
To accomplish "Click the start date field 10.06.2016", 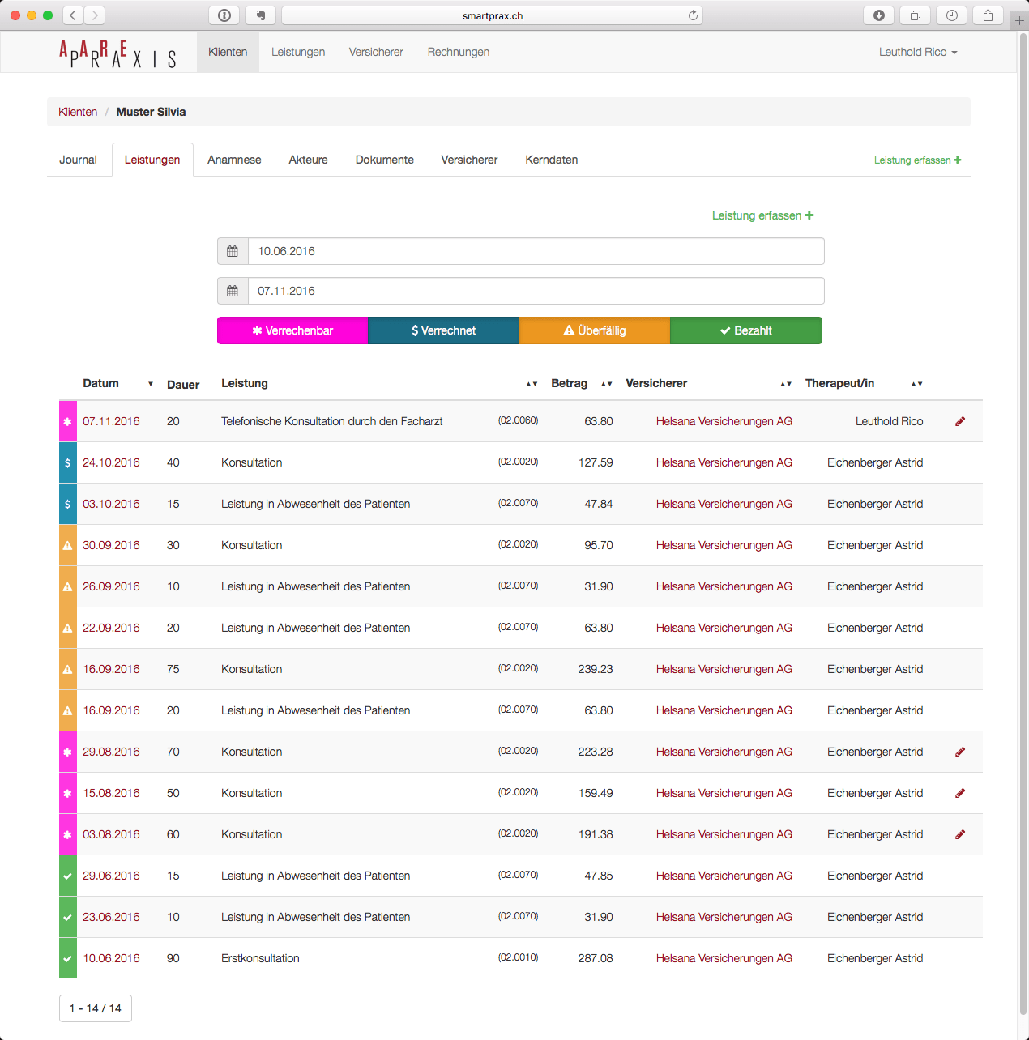I will (536, 251).
